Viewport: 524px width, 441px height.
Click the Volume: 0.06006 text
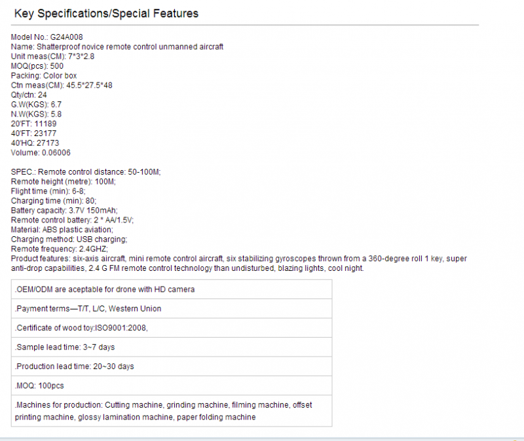click(x=41, y=153)
